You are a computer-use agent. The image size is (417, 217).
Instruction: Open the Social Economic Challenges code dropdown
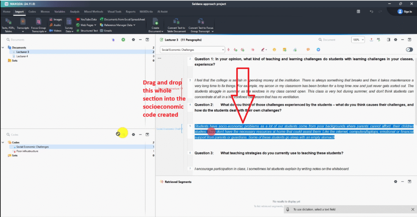223,50
